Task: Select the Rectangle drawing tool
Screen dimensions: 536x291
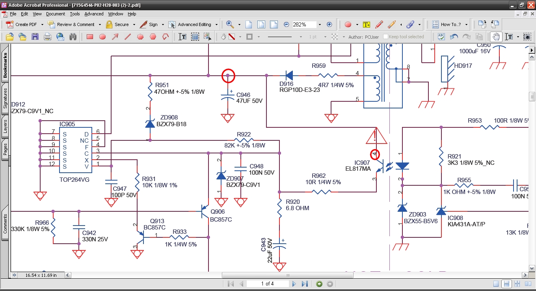Action: (x=90, y=37)
